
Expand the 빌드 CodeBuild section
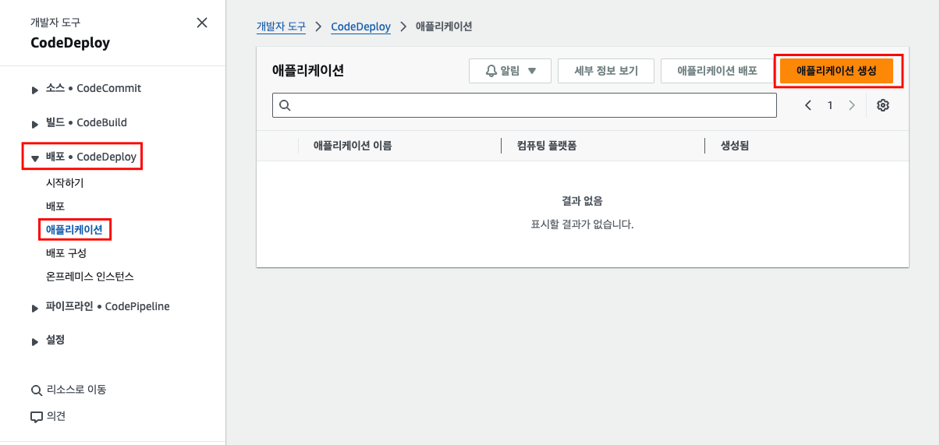click(35, 125)
